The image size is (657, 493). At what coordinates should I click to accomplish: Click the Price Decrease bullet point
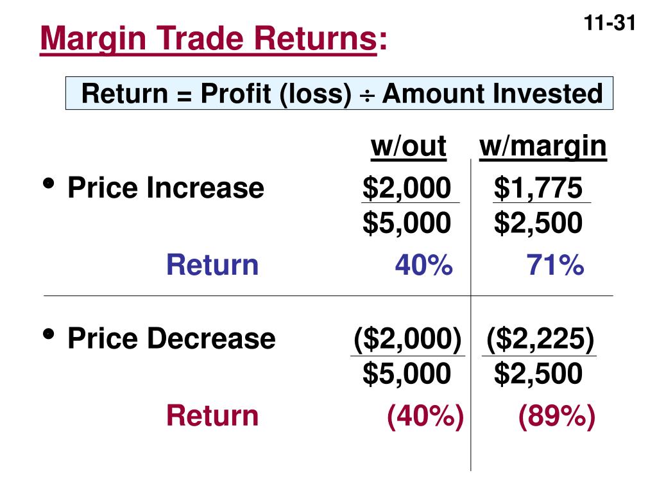coord(49,334)
